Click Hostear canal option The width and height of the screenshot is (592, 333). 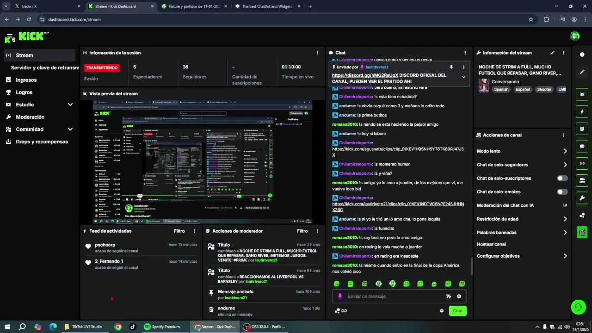(491, 244)
